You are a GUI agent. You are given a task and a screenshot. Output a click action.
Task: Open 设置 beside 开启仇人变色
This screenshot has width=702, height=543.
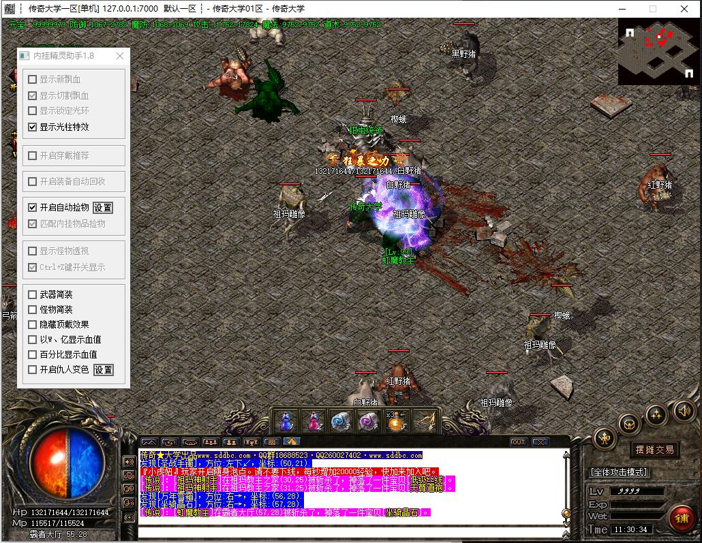pos(104,370)
